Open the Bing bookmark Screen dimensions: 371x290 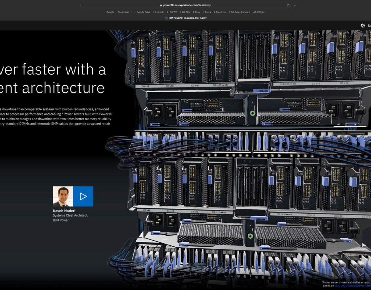click(197, 12)
